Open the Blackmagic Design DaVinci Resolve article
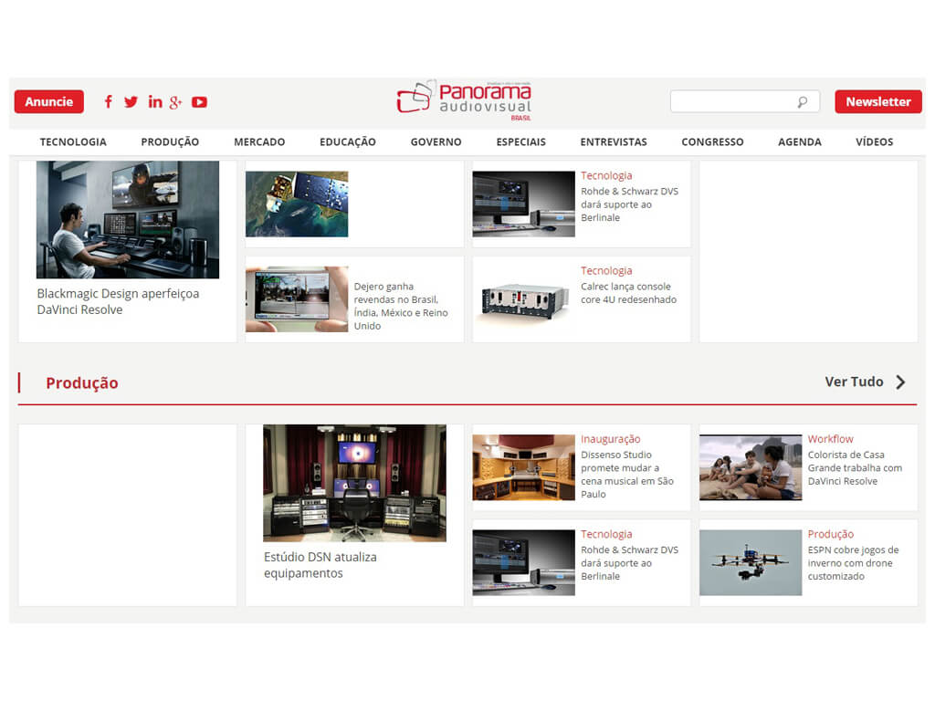The image size is (935, 701). (118, 301)
